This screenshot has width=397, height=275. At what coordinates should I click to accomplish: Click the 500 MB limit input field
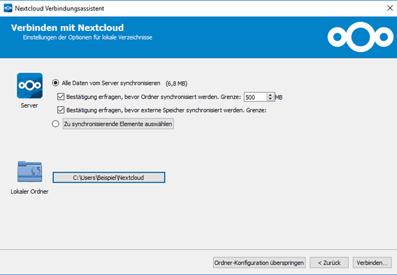[x=255, y=97]
